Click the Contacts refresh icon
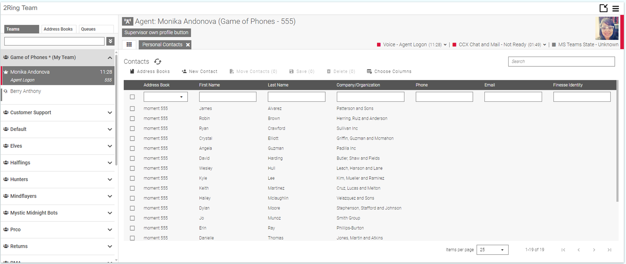 (158, 62)
